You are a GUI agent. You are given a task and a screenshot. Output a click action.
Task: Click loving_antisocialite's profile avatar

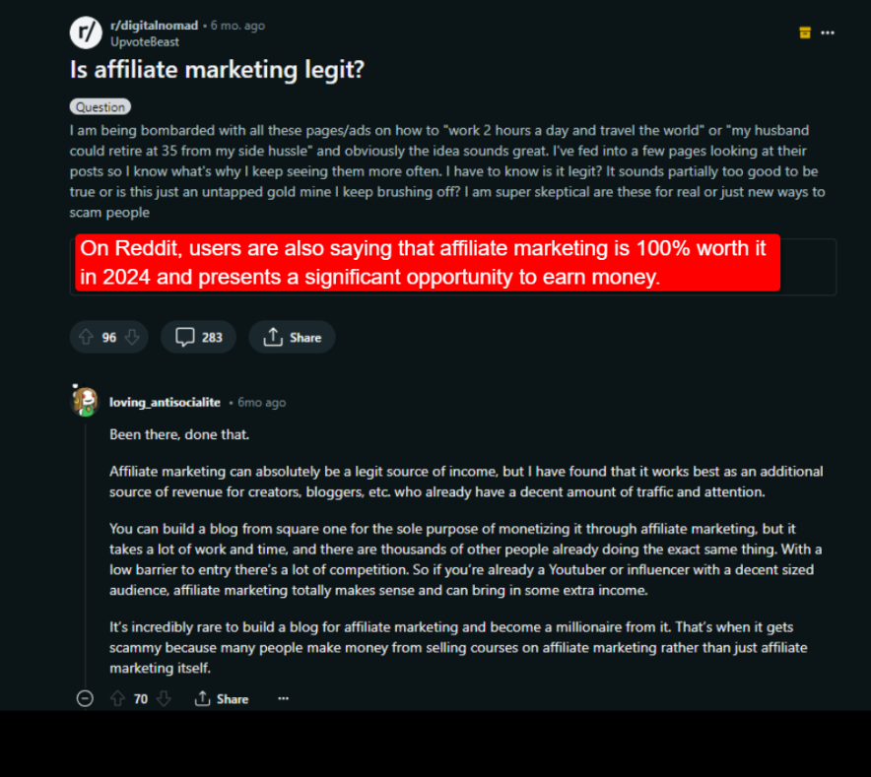tap(85, 401)
